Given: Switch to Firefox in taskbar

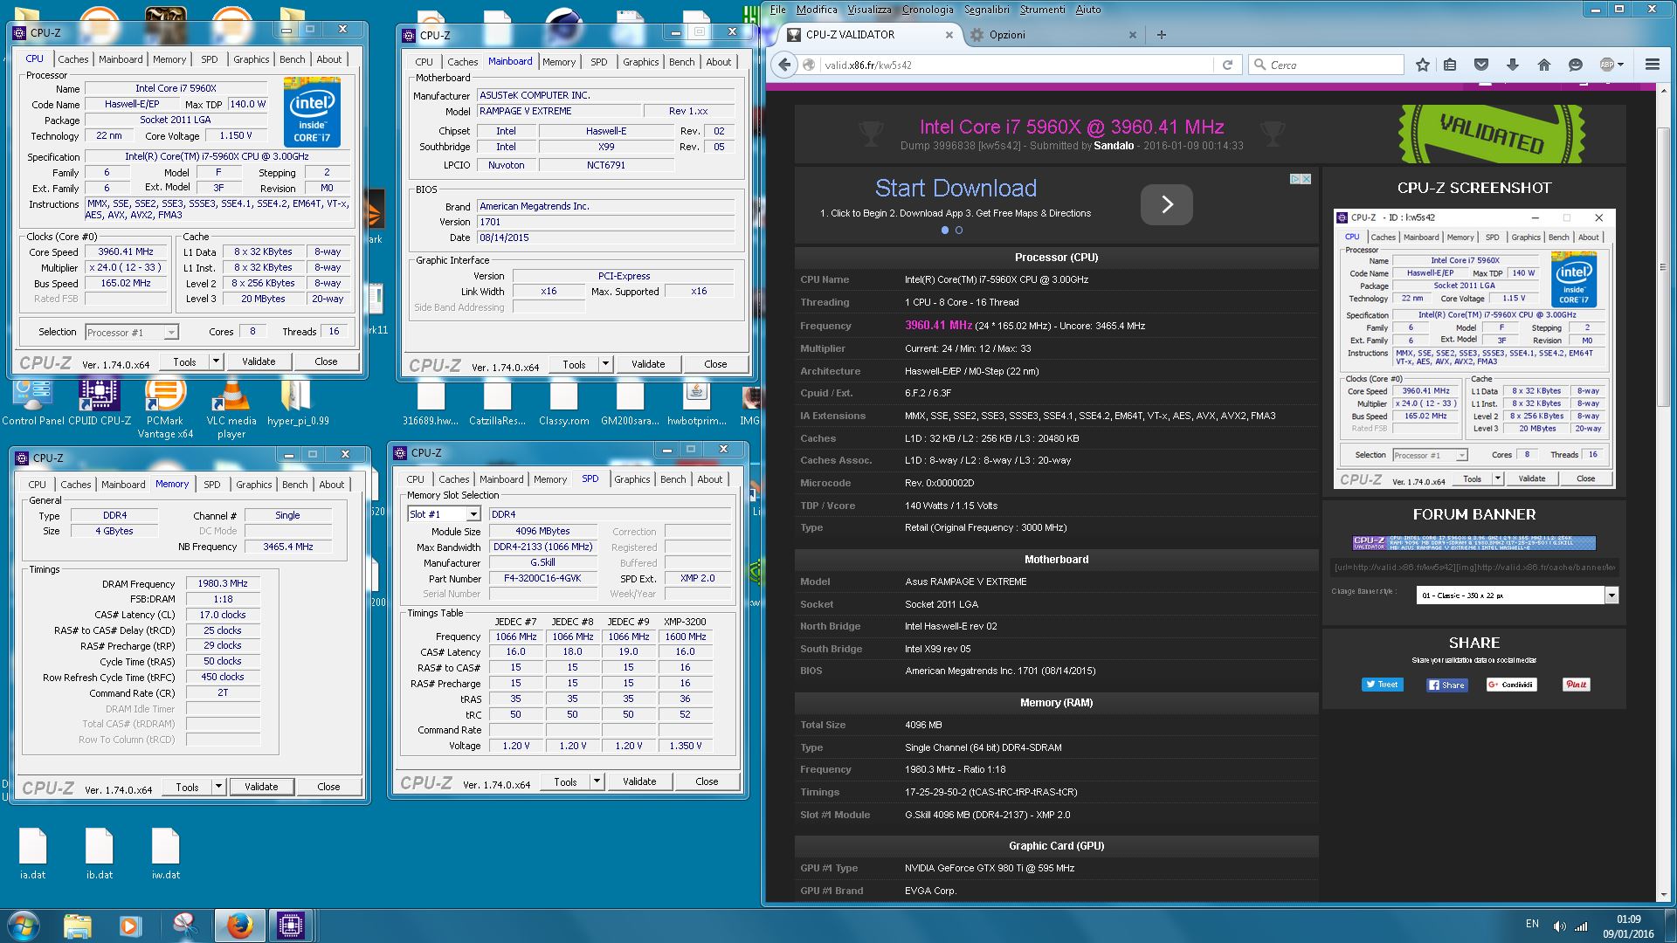Looking at the screenshot, I should click(x=238, y=926).
